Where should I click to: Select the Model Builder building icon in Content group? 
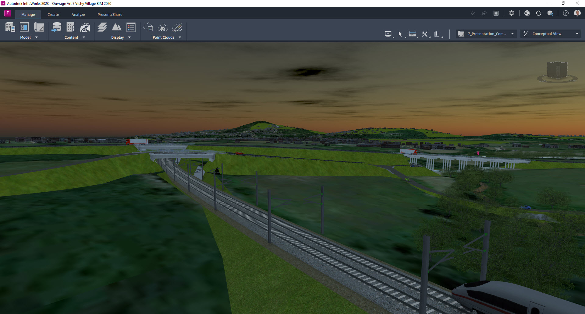point(70,27)
